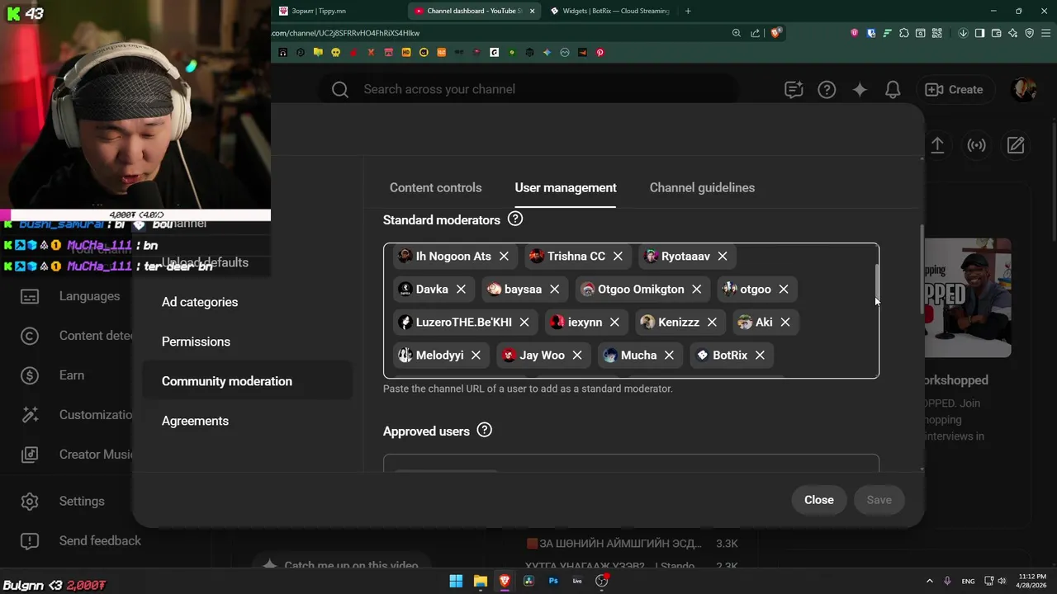This screenshot has height=594, width=1057.
Task: Click inside the standard moderators input box
Action: coord(631,311)
